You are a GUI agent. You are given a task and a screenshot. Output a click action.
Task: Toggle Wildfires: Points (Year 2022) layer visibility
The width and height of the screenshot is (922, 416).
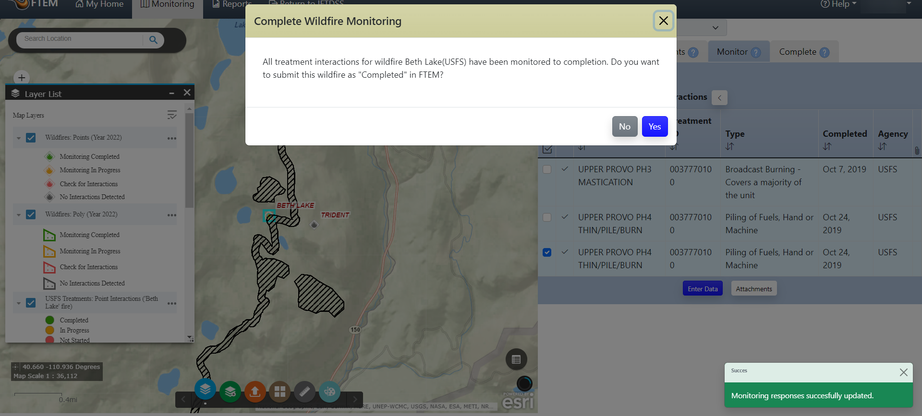[x=31, y=138]
